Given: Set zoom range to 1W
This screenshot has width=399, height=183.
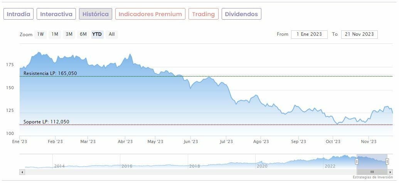Looking at the screenshot, I should [x=40, y=34].
